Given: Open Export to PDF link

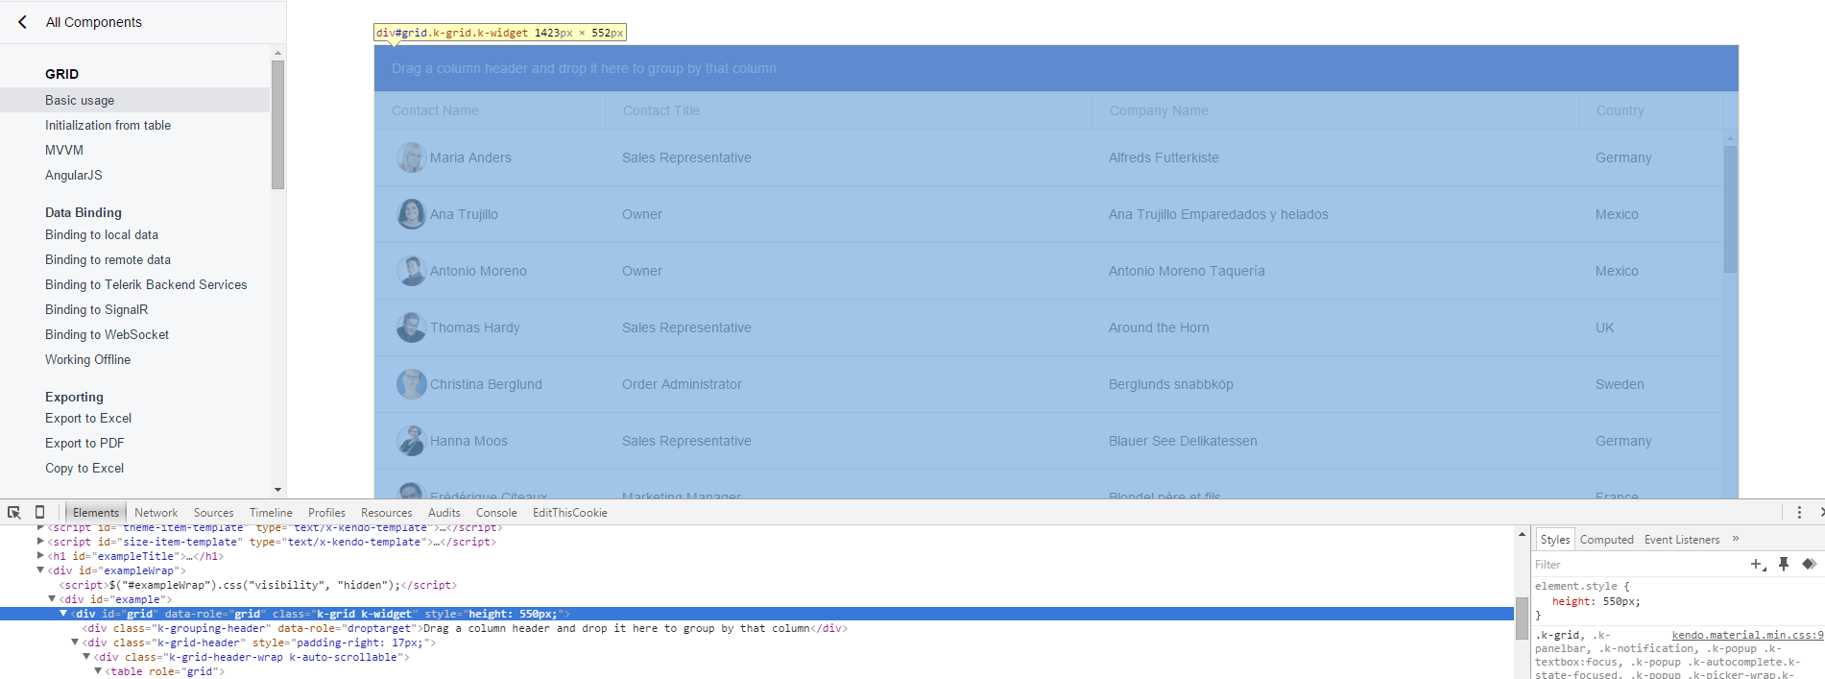Looking at the screenshot, I should [84, 443].
